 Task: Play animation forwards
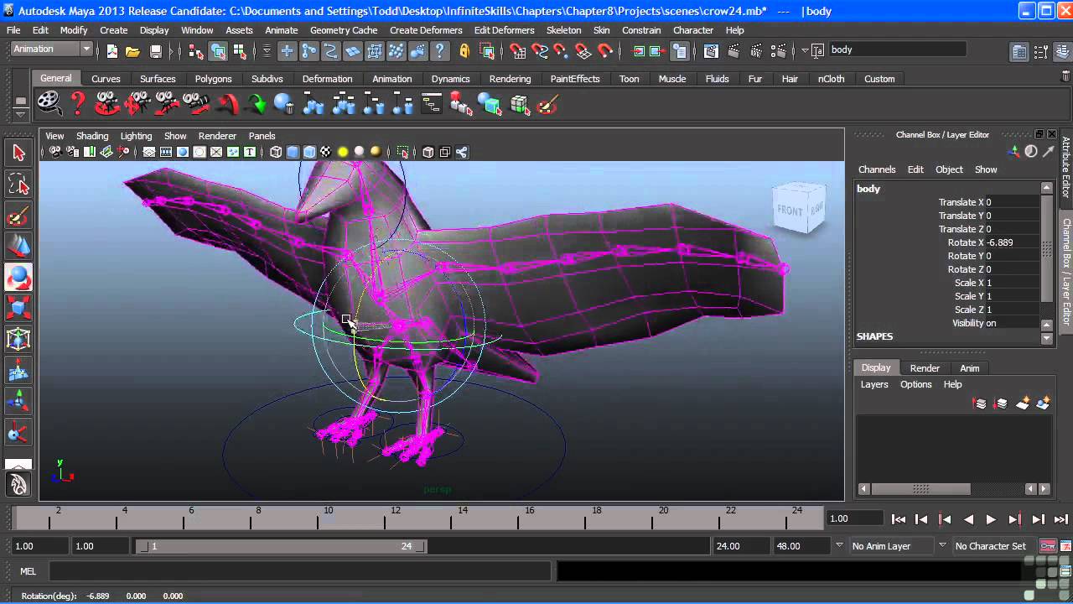(990, 519)
